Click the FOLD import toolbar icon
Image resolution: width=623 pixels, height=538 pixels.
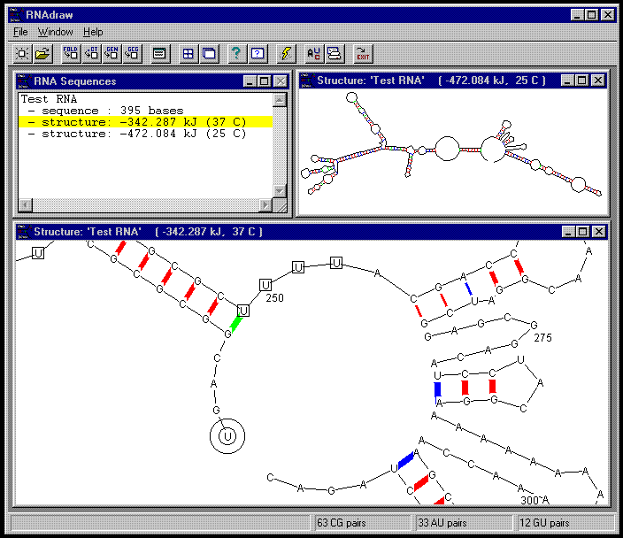[71, 53]
